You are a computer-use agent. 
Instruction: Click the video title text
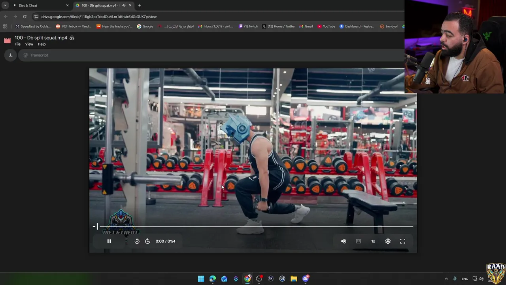[x=41, y=38]
